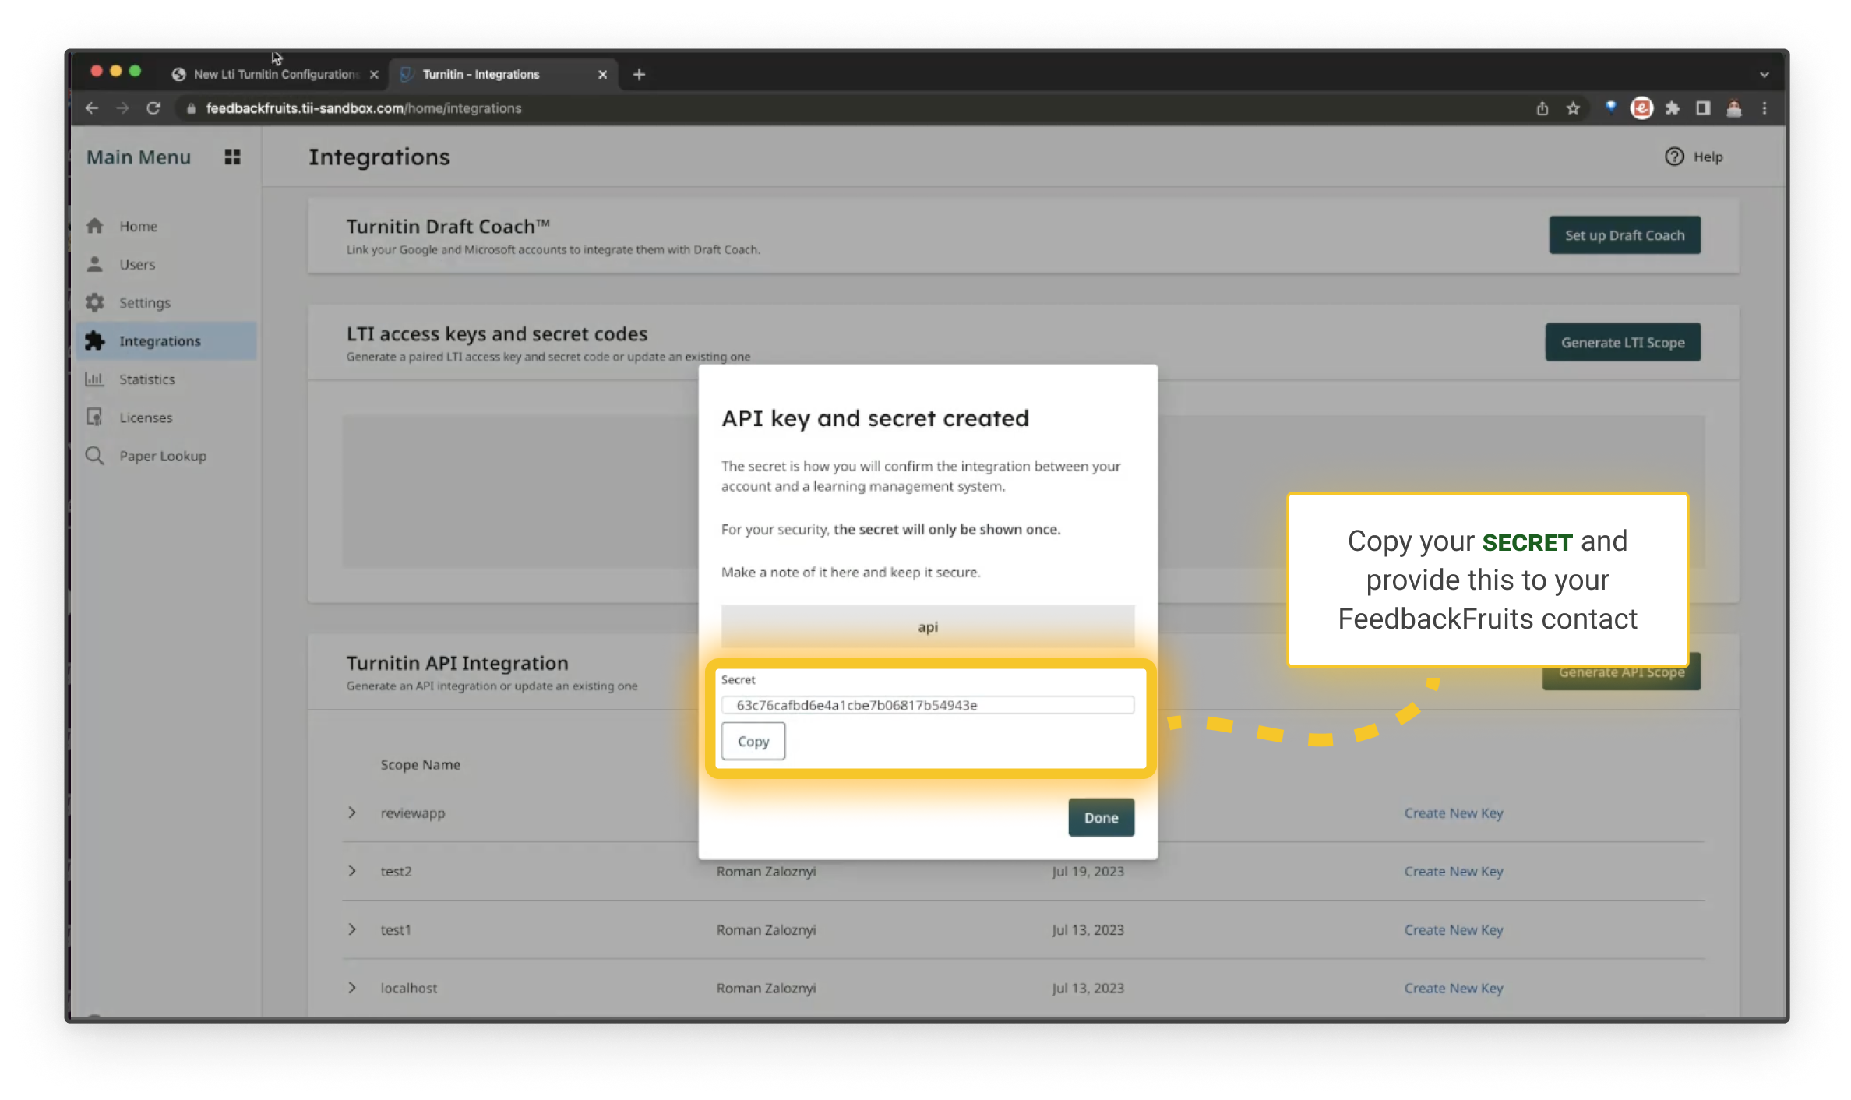Click the padlock site info icon
Image resolution: width=1851 pixels, height=1100 pixels.
click(191, 109)
